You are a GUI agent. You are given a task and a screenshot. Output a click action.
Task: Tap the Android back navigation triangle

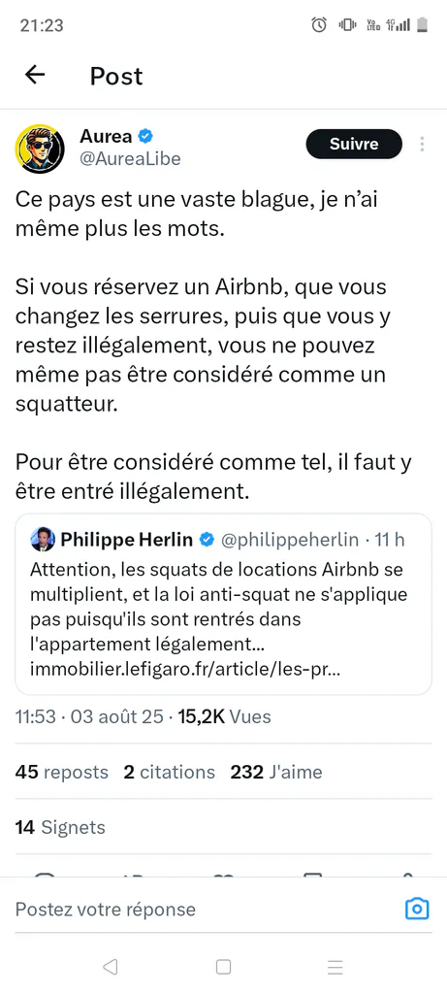111,967
